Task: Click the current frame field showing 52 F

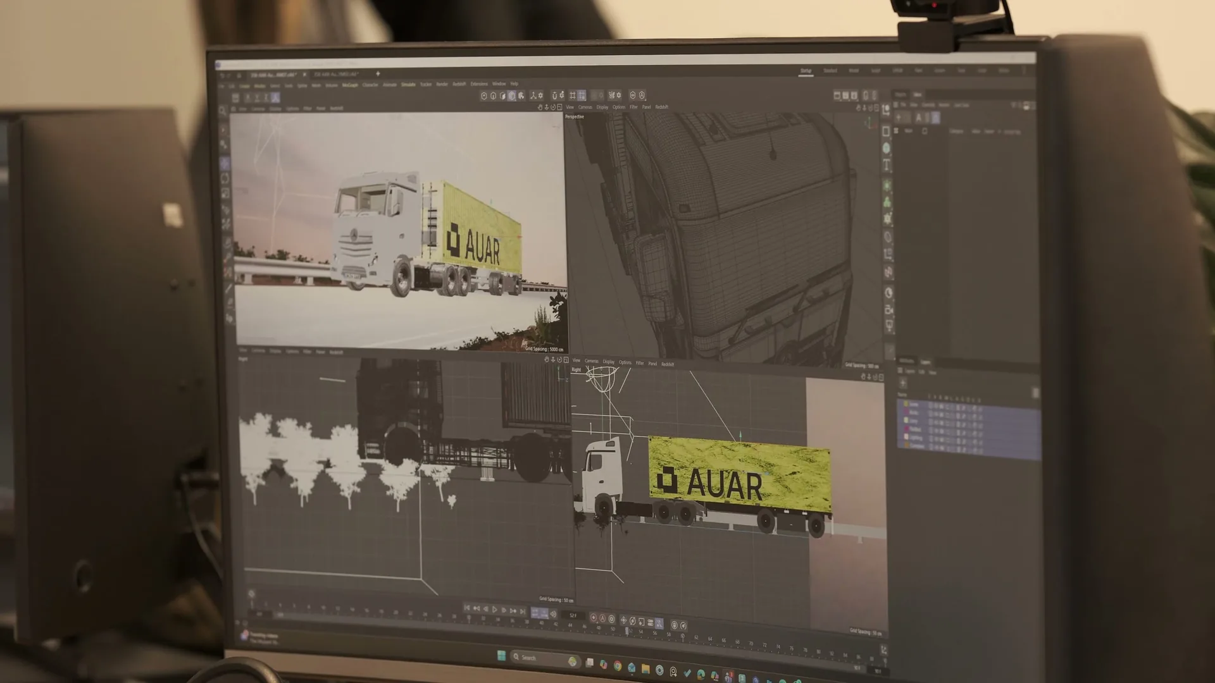Action: 573,615
